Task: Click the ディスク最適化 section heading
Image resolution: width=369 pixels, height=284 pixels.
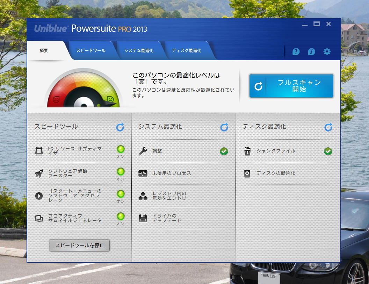Action: [264, 127]
